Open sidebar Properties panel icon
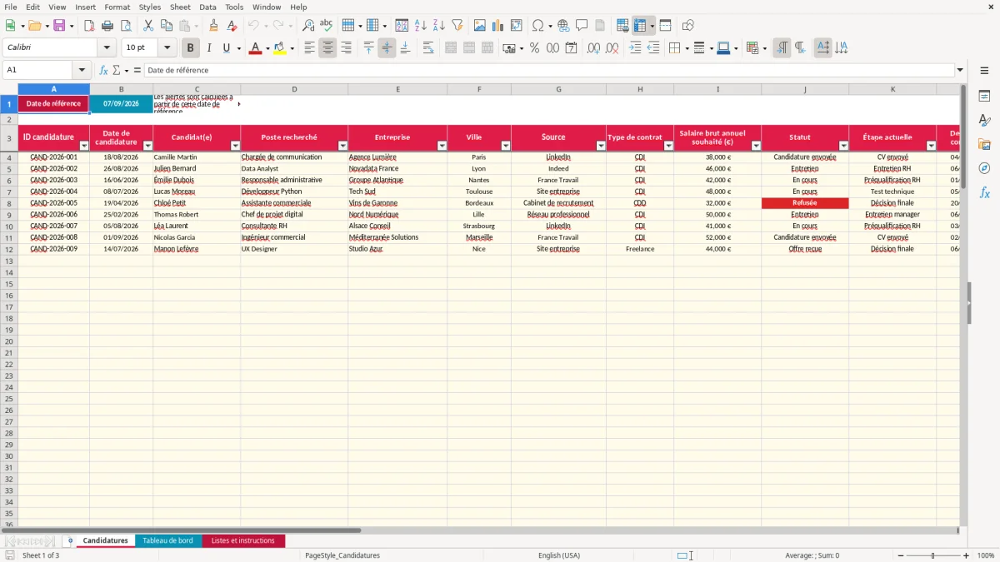 [x=984, y=97]
